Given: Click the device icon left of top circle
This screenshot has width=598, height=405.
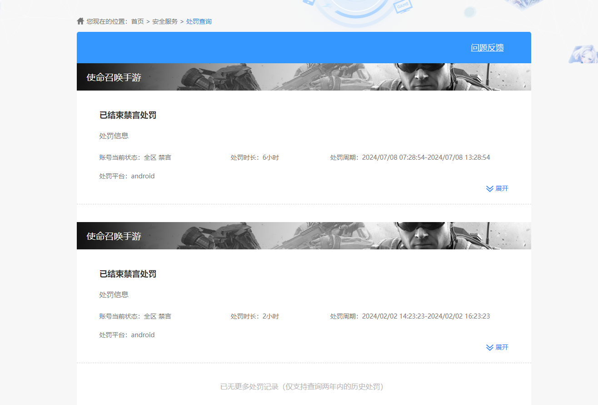Looking at the screenshot, I should [309, 3].
